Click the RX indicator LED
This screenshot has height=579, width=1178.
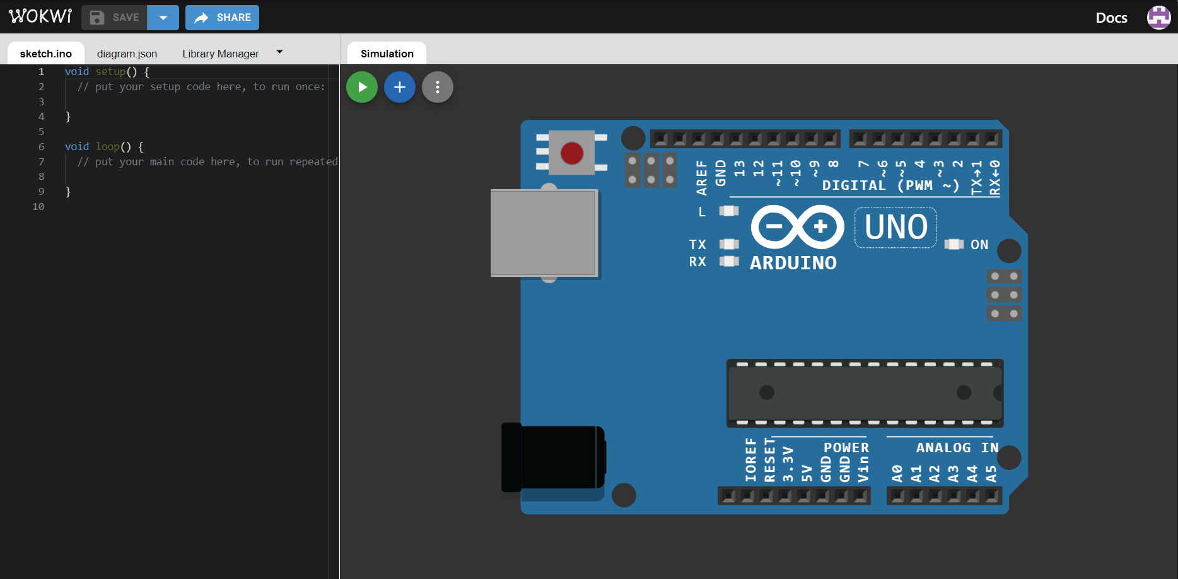(729, 261)
